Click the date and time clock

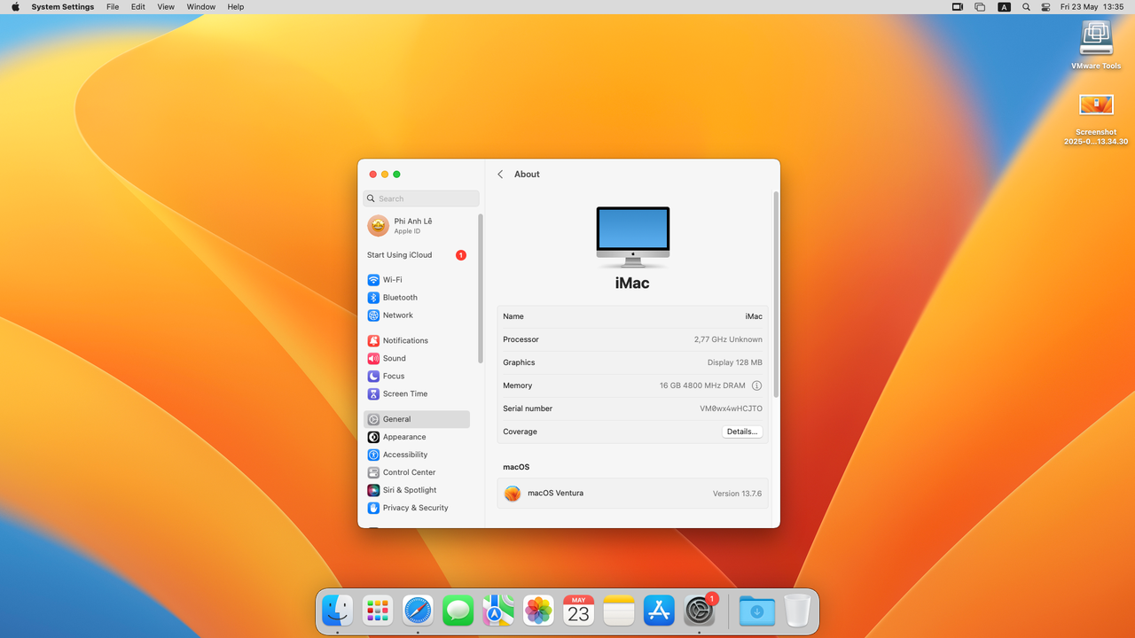click(x=1092, y=7)
